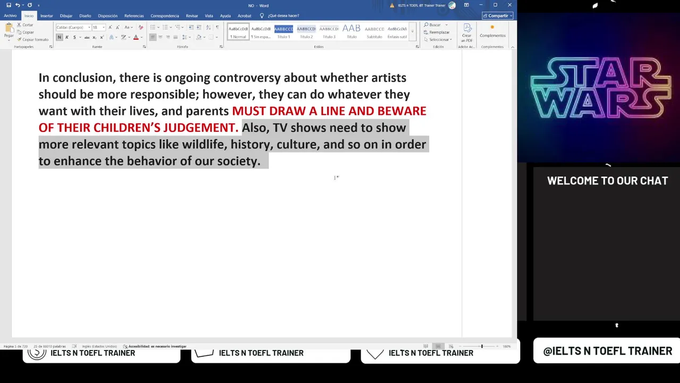The height and width of the screenshot is (383, 680).
Task: Apply superscript formatting
Action: 101,37
